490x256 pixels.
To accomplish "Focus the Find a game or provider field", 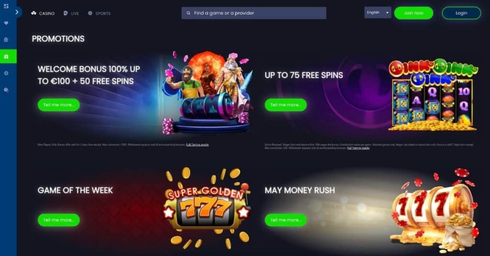I will [x=254, y=13].
